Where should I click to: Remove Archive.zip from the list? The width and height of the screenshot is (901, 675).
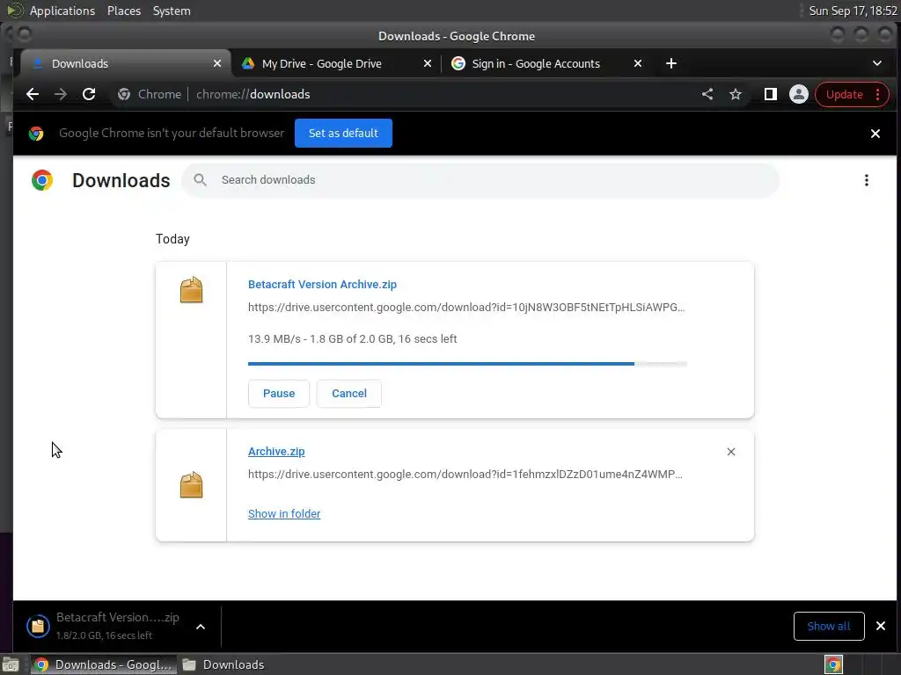[x=731, y=453]
